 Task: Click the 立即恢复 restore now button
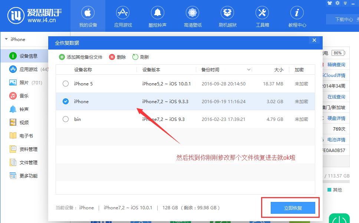(293, 208)
